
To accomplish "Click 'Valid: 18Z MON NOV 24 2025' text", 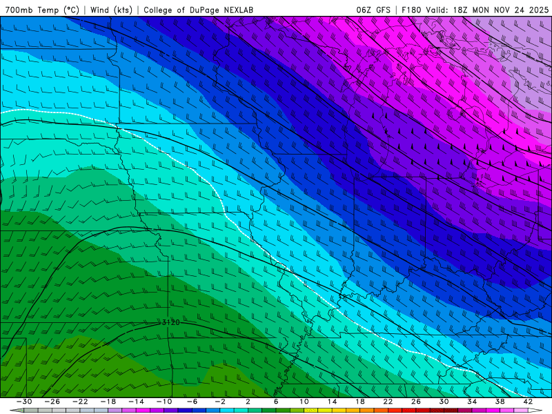I will [487, 10].
